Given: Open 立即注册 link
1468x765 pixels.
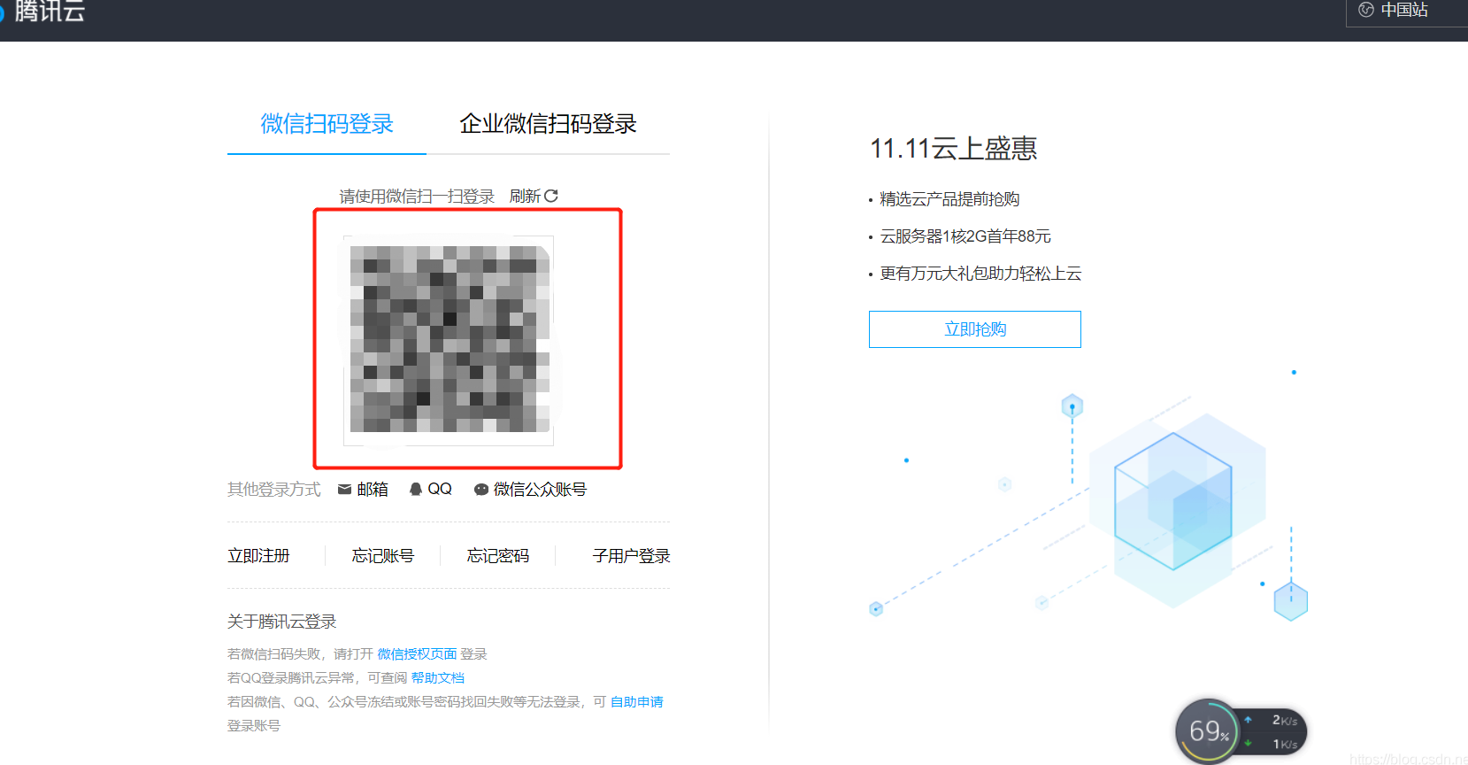Looking at the screenshot, I should point(258,556).
